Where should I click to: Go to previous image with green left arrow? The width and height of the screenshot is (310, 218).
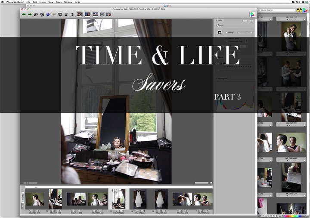(24, 15)
